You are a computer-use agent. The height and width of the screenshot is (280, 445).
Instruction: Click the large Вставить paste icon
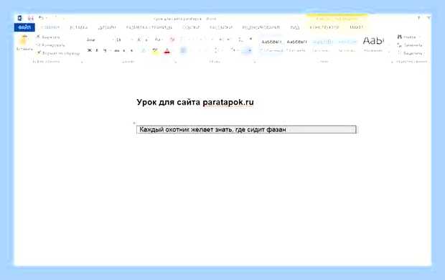point(24,40)
